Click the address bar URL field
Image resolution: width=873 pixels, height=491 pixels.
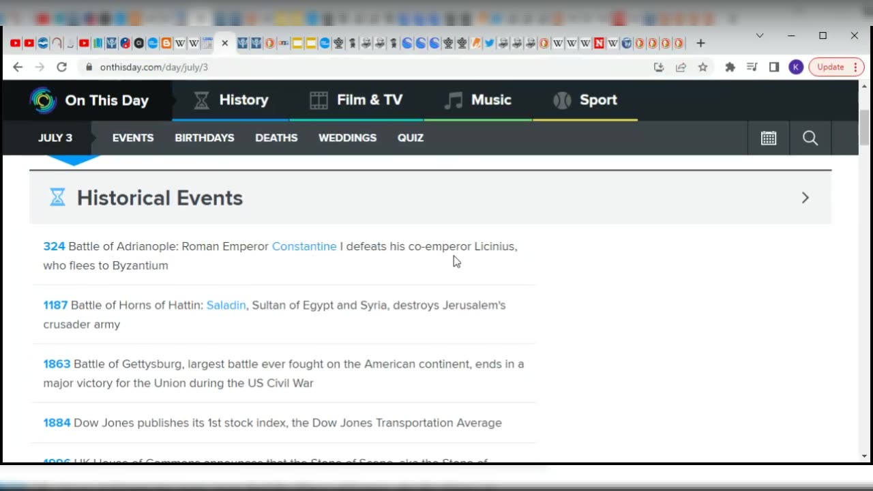tap(368, 67)
